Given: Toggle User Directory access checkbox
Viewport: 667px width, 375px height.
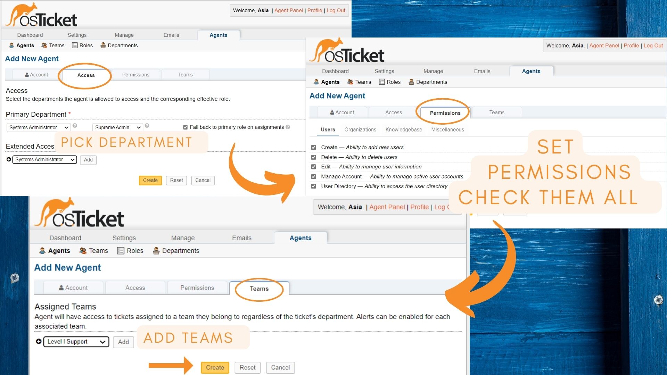Looking at the screenshot, I should [313, 186].
